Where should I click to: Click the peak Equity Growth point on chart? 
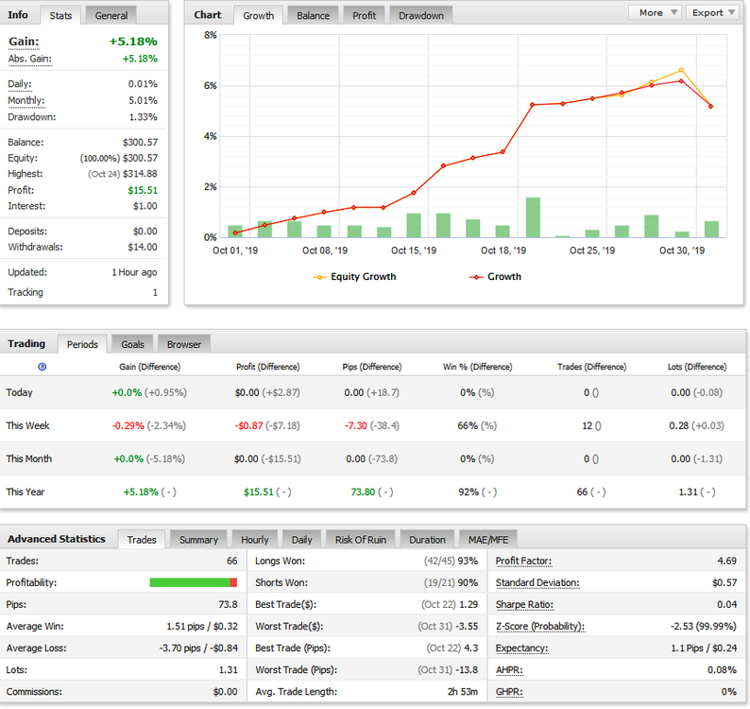pos(681,70)
